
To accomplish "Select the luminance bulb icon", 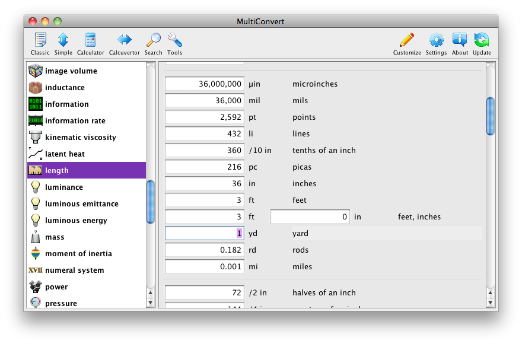I will [x=35, y=187].
